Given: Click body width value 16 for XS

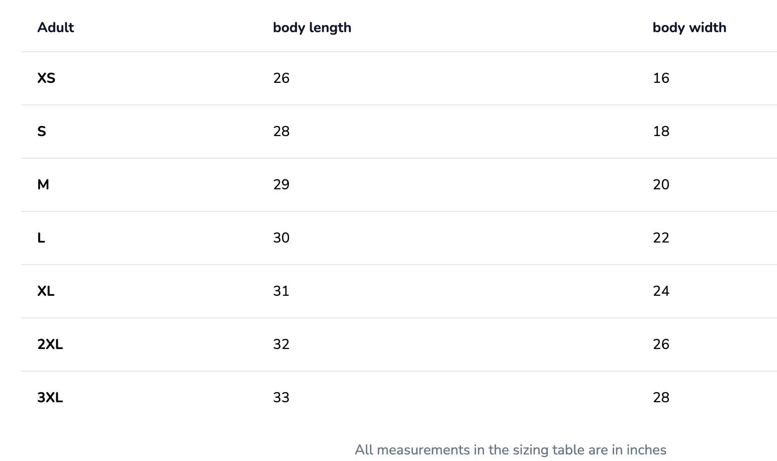Looking at the screenshot, I should (x=661, y=78).
